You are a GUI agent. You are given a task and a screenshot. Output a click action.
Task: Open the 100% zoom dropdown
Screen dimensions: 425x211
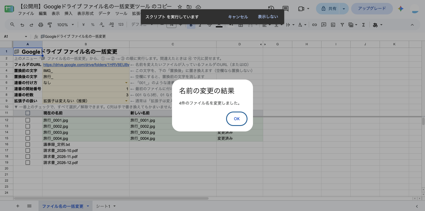click(x=66, y=25)
